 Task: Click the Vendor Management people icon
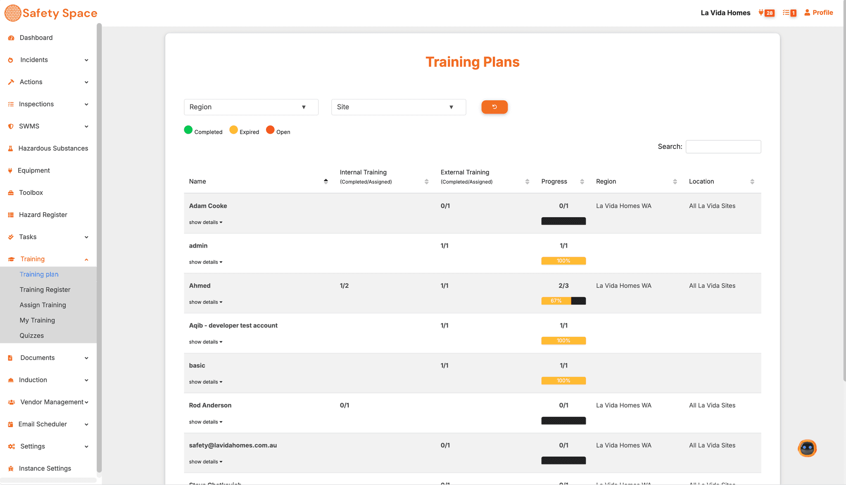pyautogui.click(x=12, y=402)
